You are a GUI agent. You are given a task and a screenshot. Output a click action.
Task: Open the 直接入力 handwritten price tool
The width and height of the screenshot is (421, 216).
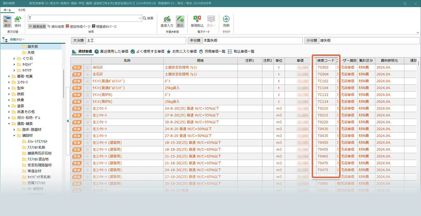point(166,21)
